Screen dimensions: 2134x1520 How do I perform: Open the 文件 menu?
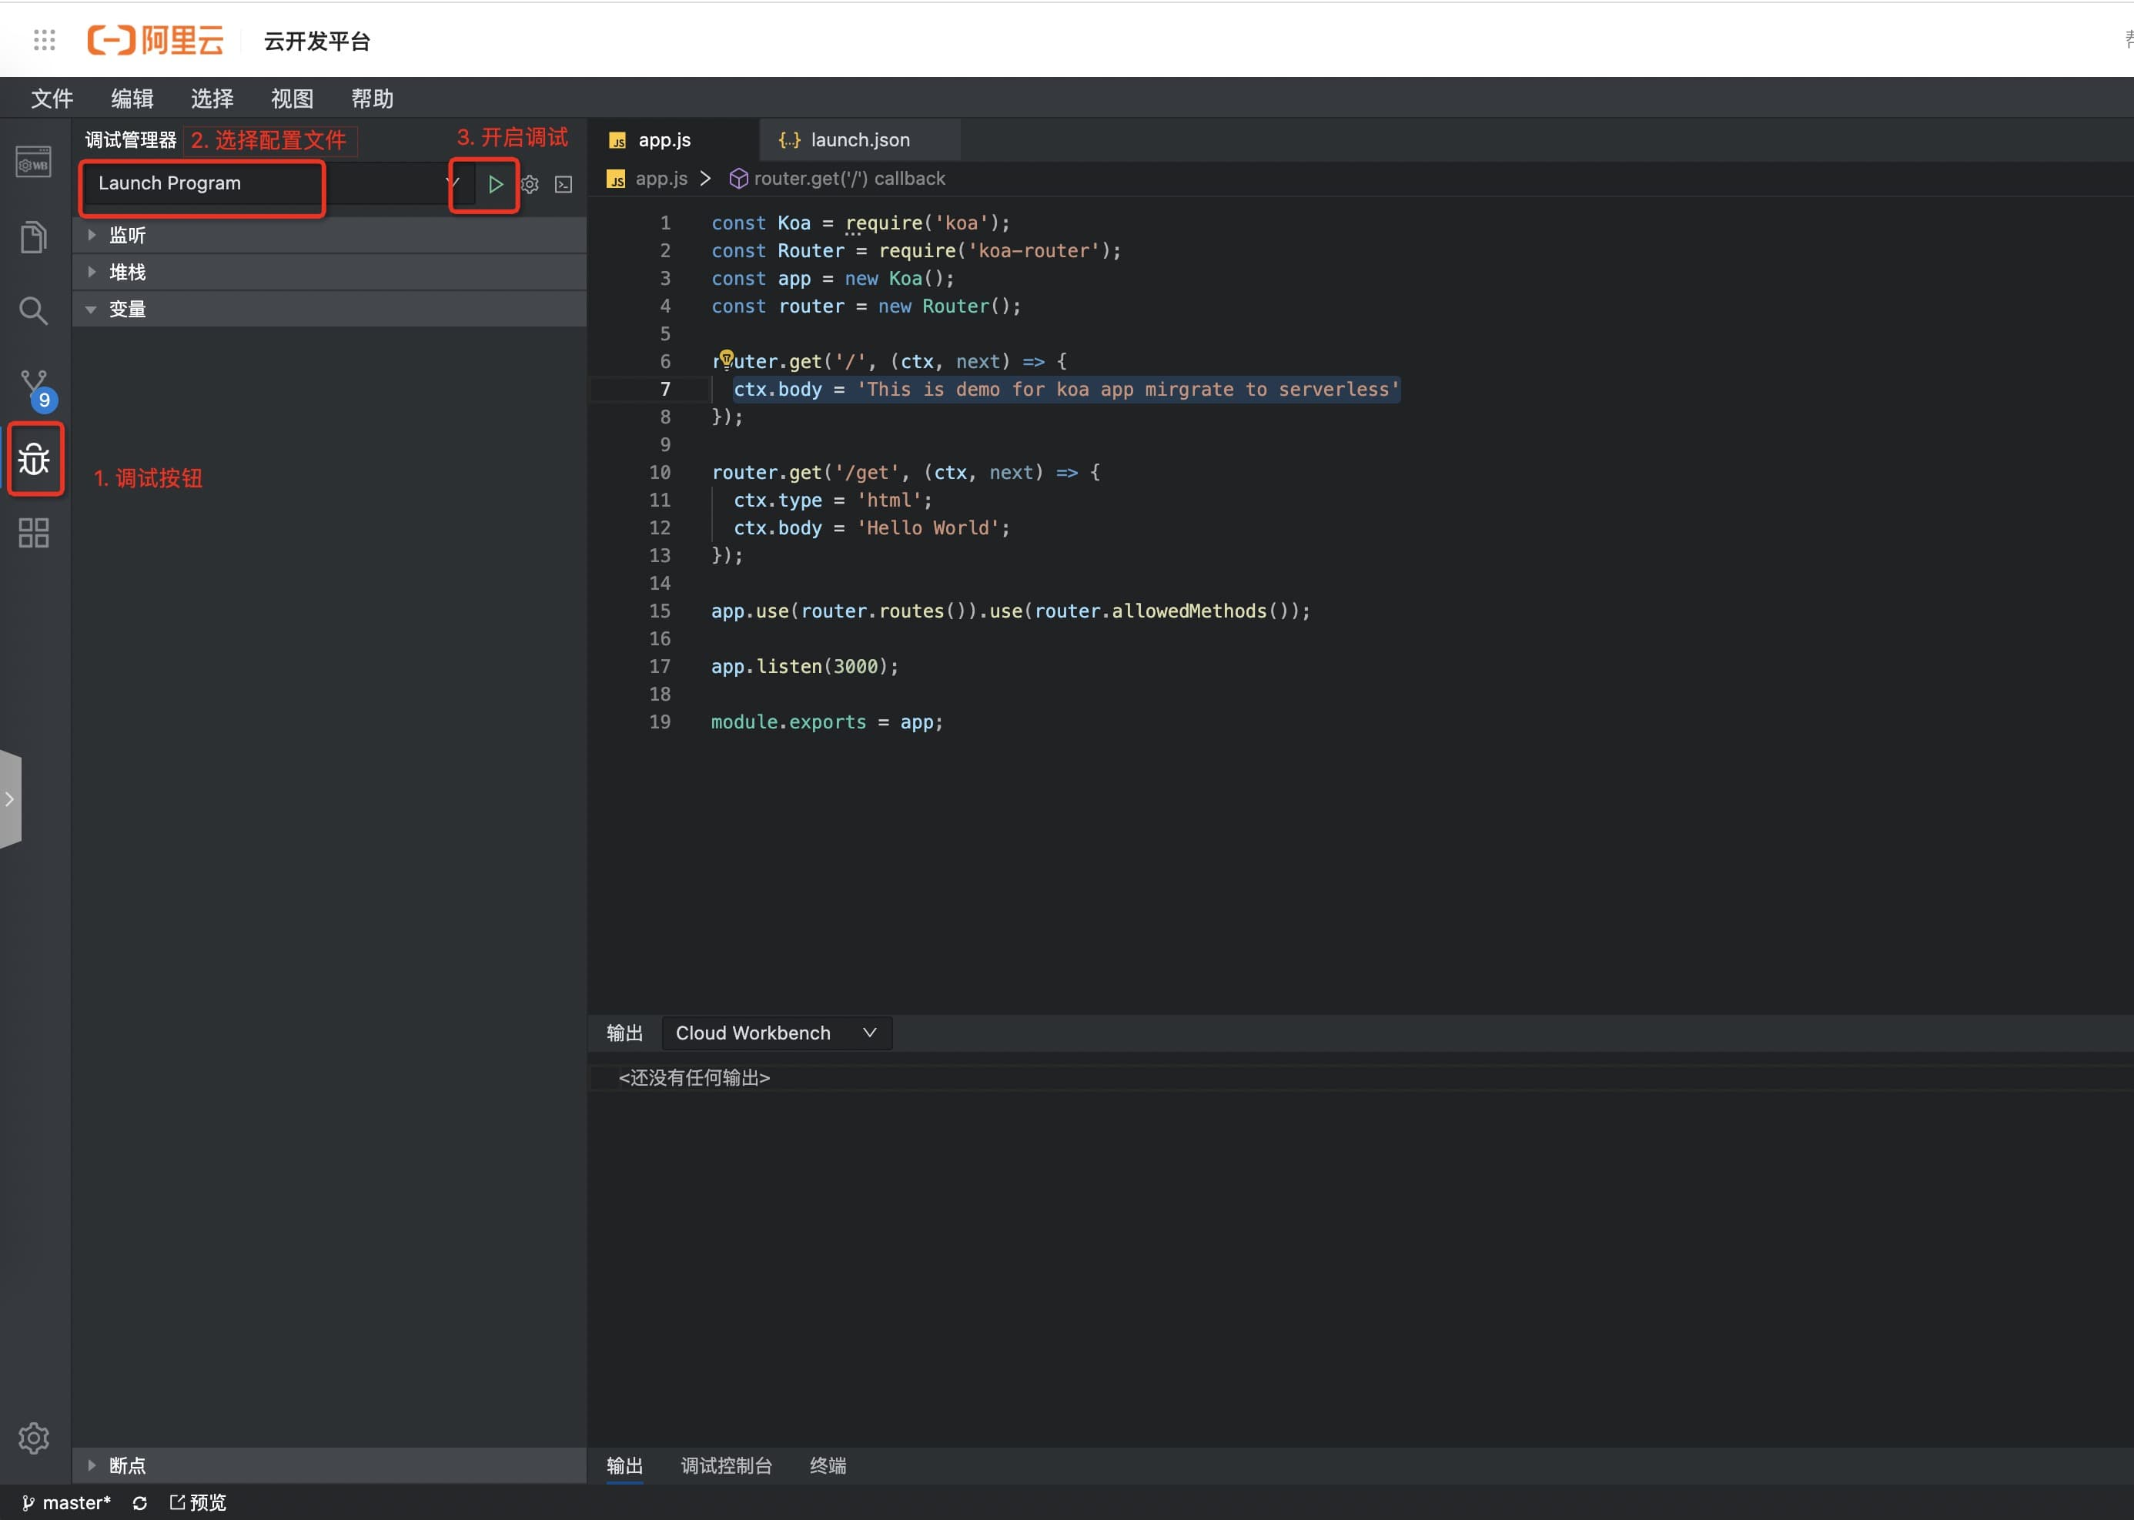tap(52, 99)
